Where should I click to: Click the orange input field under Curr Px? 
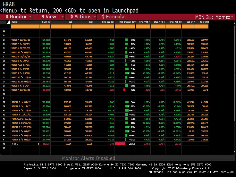[x=45, y=27]
